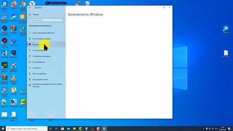Viewport: 233px width, 131px height.
Task: Open Программа предварительной оценки Windows
Action: 46,85
